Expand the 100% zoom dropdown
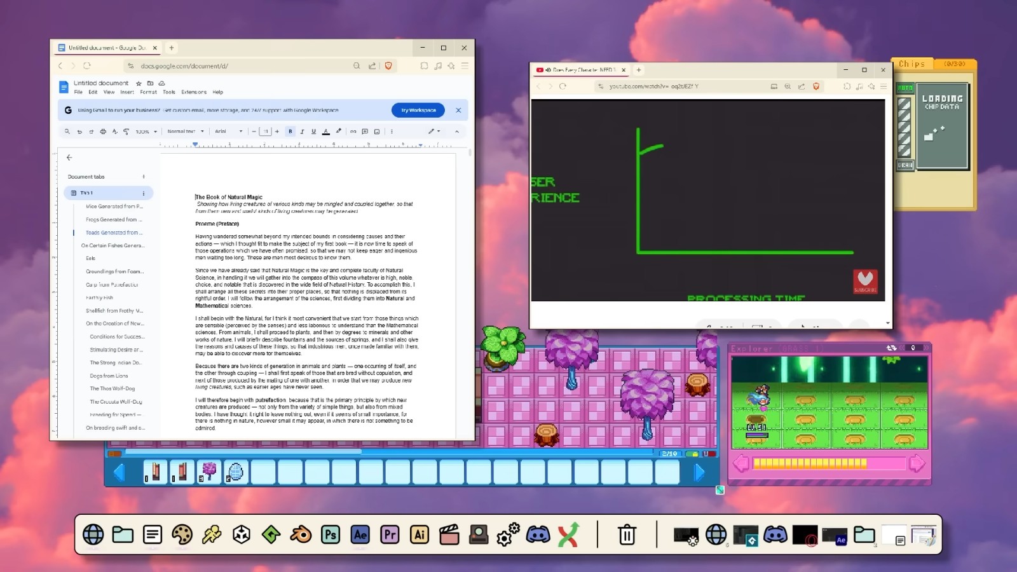Image resolution: width=1017 pixels, height=572 pixels. coord(146,132)
